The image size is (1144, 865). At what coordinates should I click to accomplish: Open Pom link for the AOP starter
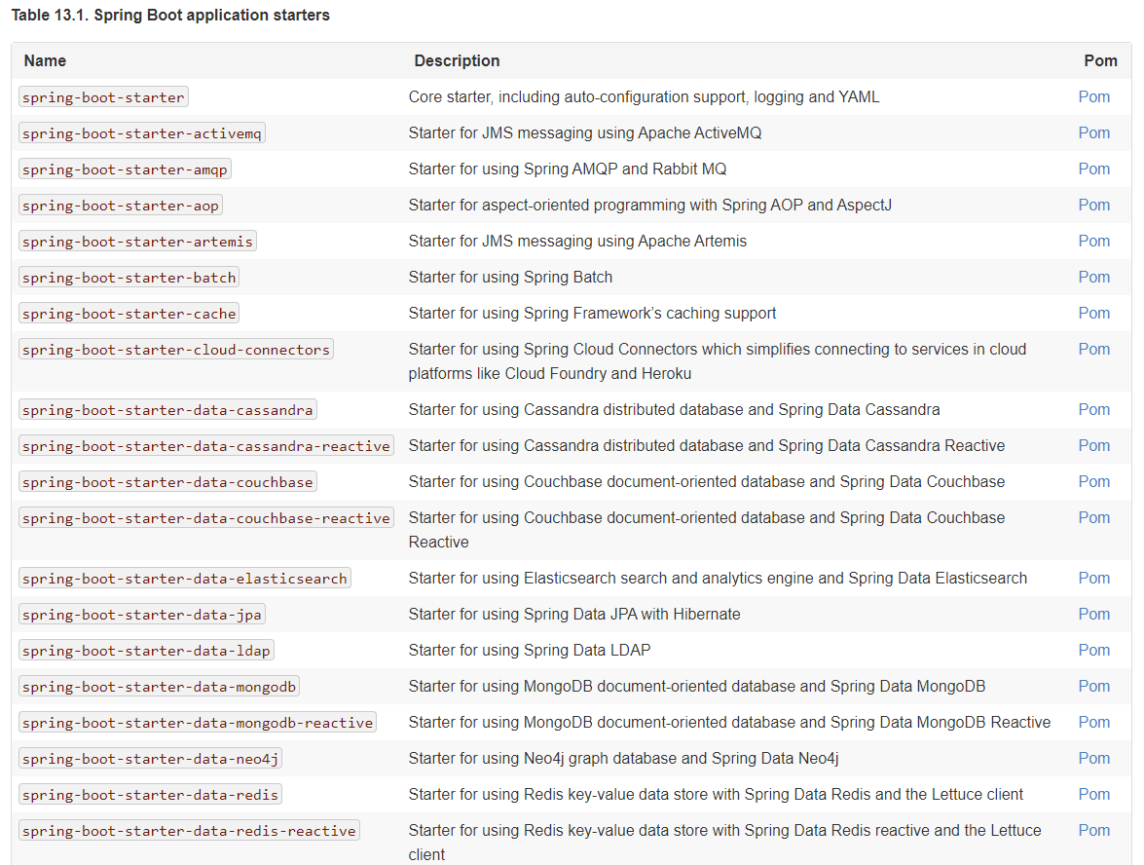[x=1093, y=206]
